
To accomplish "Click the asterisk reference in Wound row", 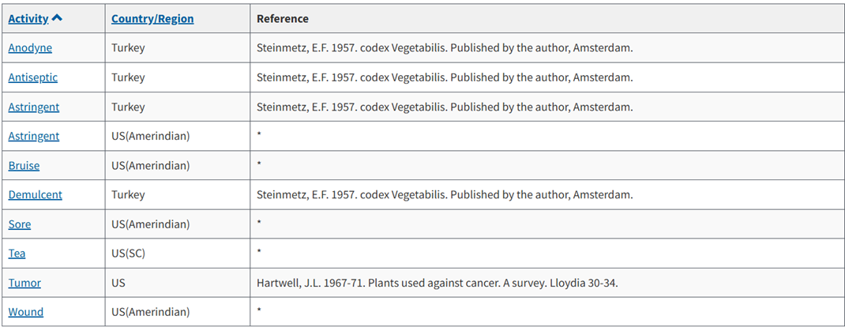I will pos(259,310).
